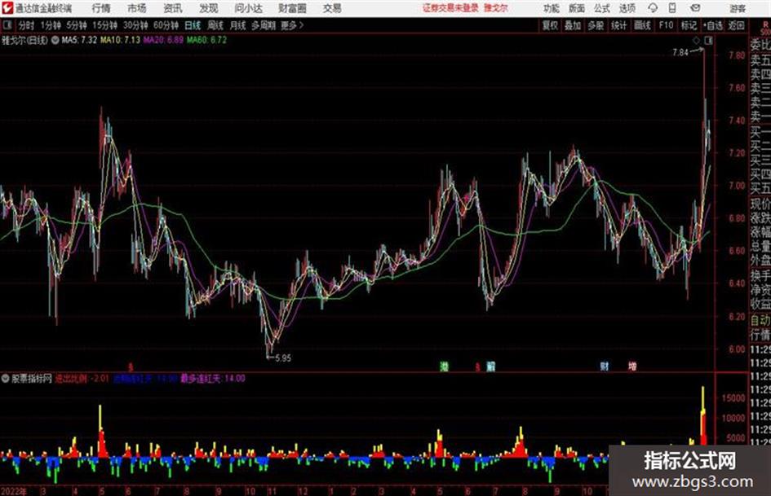The image size is (771, 496).
Task: Open the 交易 menu
Action: point(332,8)
